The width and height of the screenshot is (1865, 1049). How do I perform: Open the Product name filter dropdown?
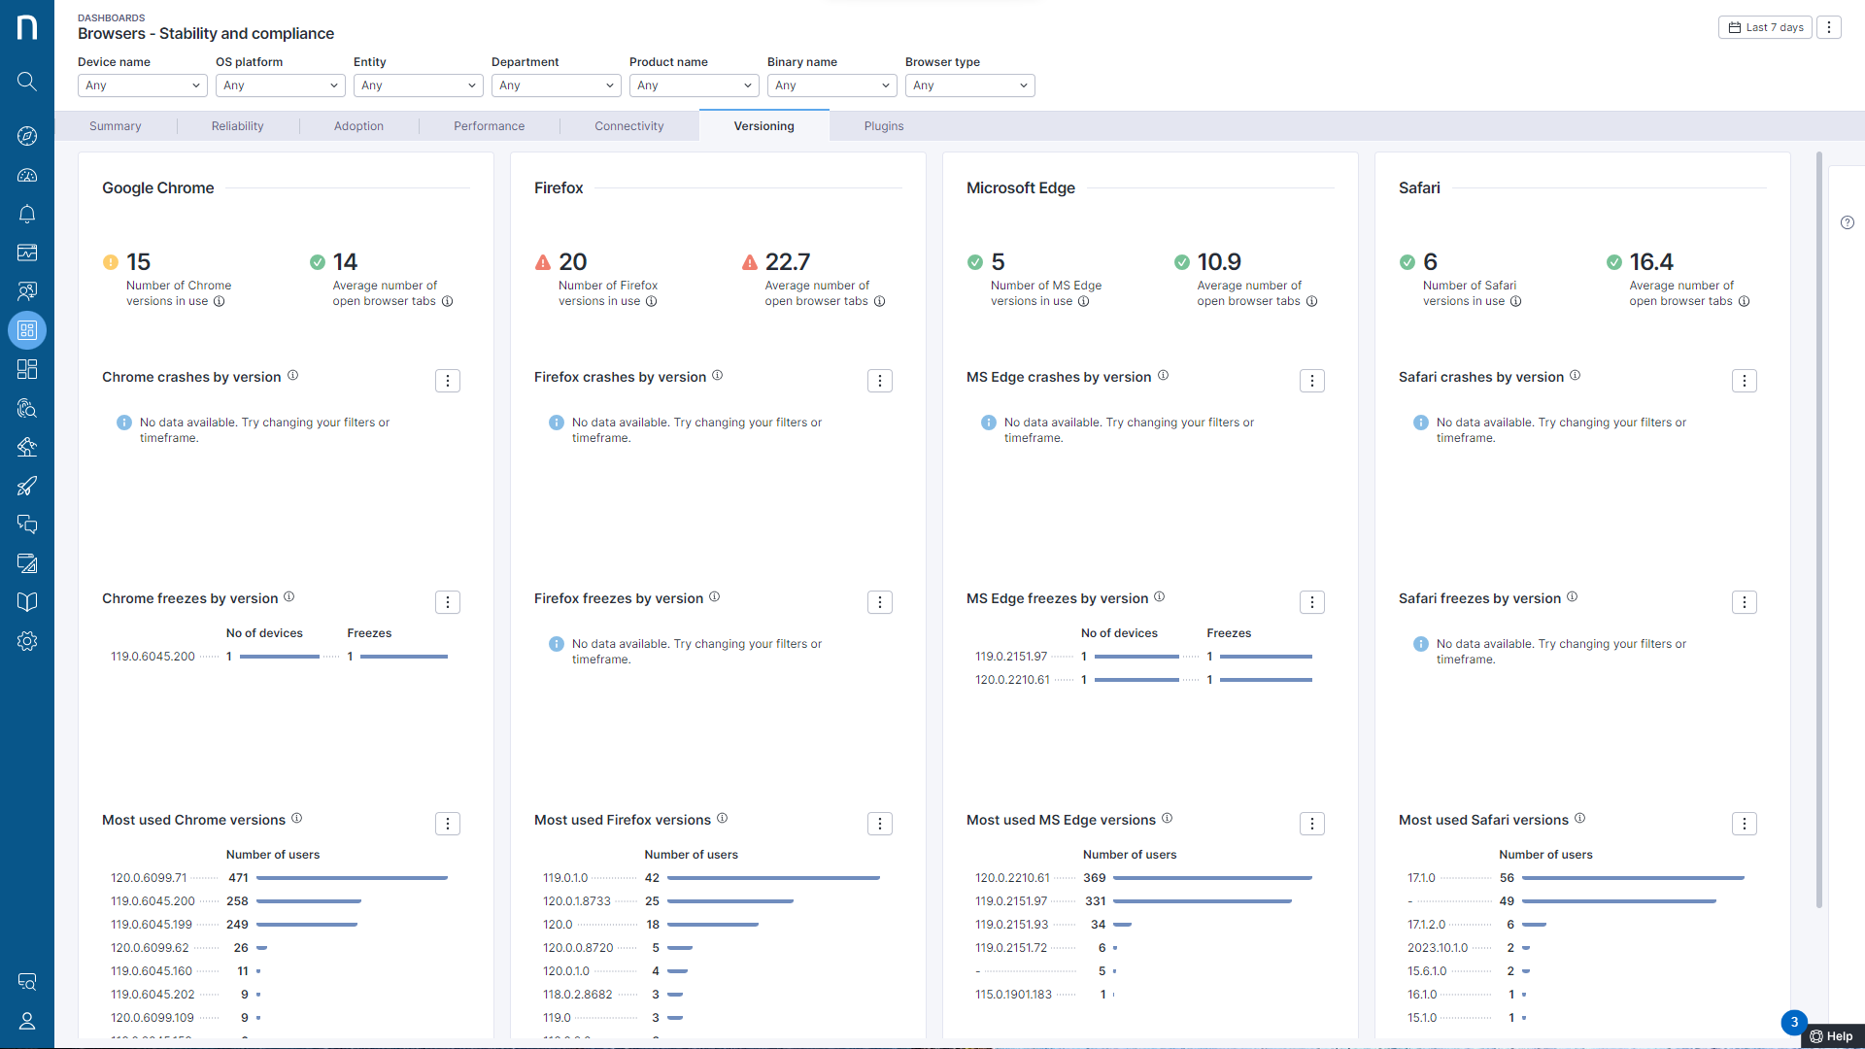click(695, 85)
